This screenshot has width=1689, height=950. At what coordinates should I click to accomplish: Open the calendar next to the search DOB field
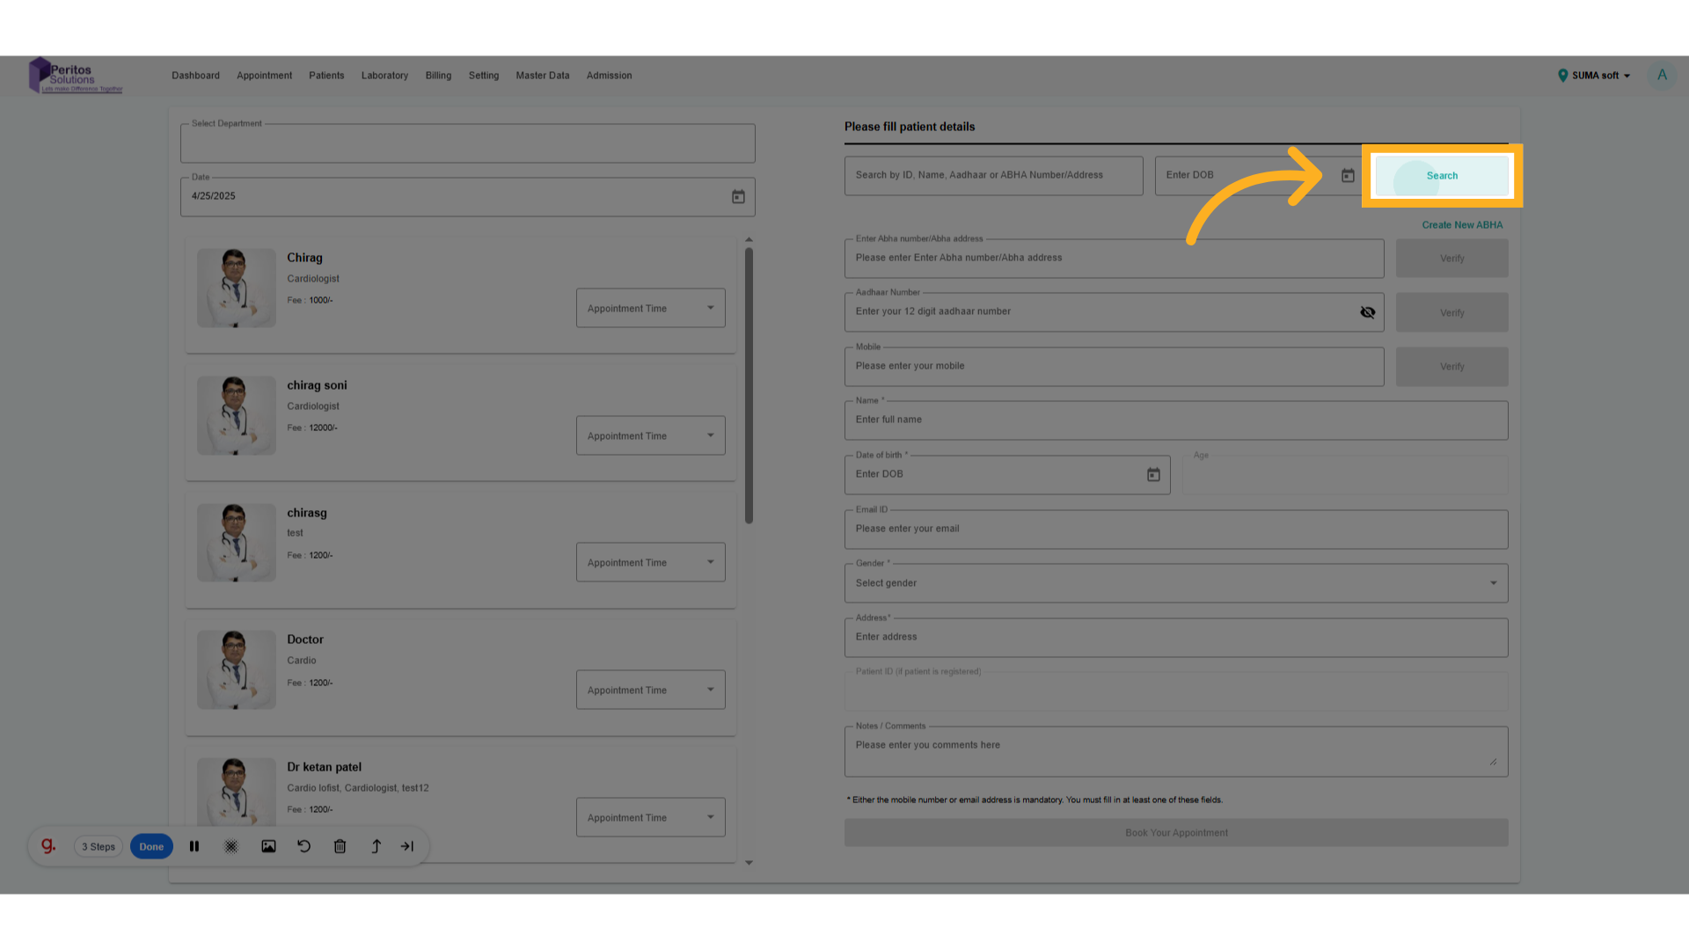tap(1348, 176)
